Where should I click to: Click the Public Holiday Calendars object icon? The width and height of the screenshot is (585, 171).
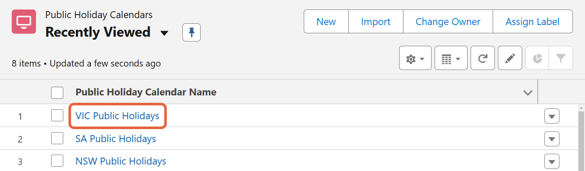tap(24, 22)
